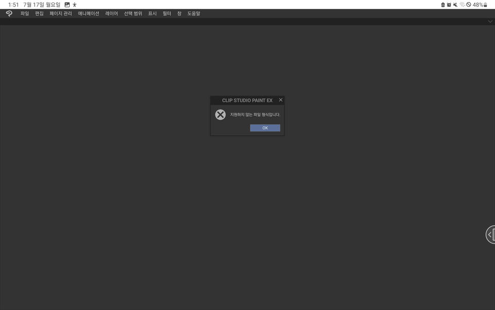Tap the error X icon in the dialog
Image resolution: width=495 pixels, height=310 pixels.
(x=221, y=115)
